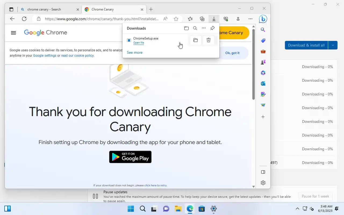This screenshot has width=344, height=215.
Task: Switch to chrome canary - Search tab
Action: 50,9
